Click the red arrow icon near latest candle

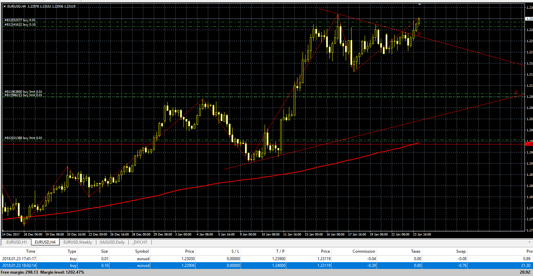pyautogui.click(x=419, y=34)
